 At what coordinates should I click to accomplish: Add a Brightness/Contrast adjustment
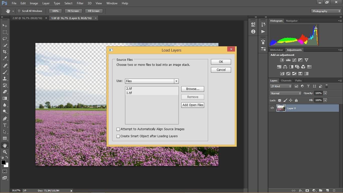(282, 60)
